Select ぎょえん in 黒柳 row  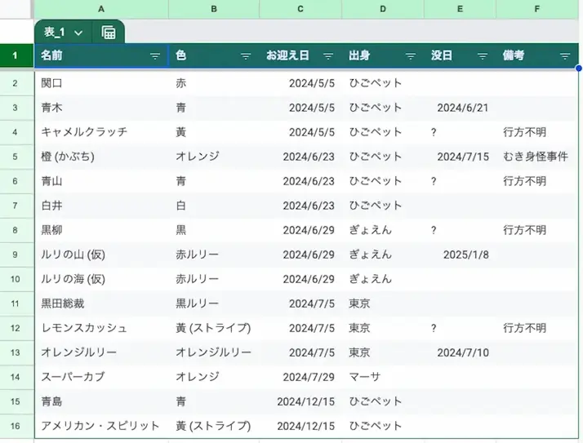[383, 230]
